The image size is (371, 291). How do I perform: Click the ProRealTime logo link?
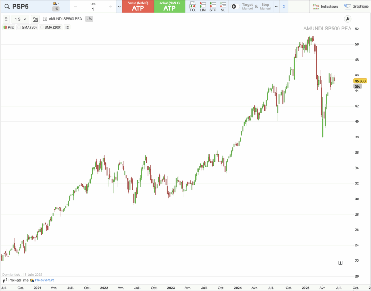coord(16,280)
